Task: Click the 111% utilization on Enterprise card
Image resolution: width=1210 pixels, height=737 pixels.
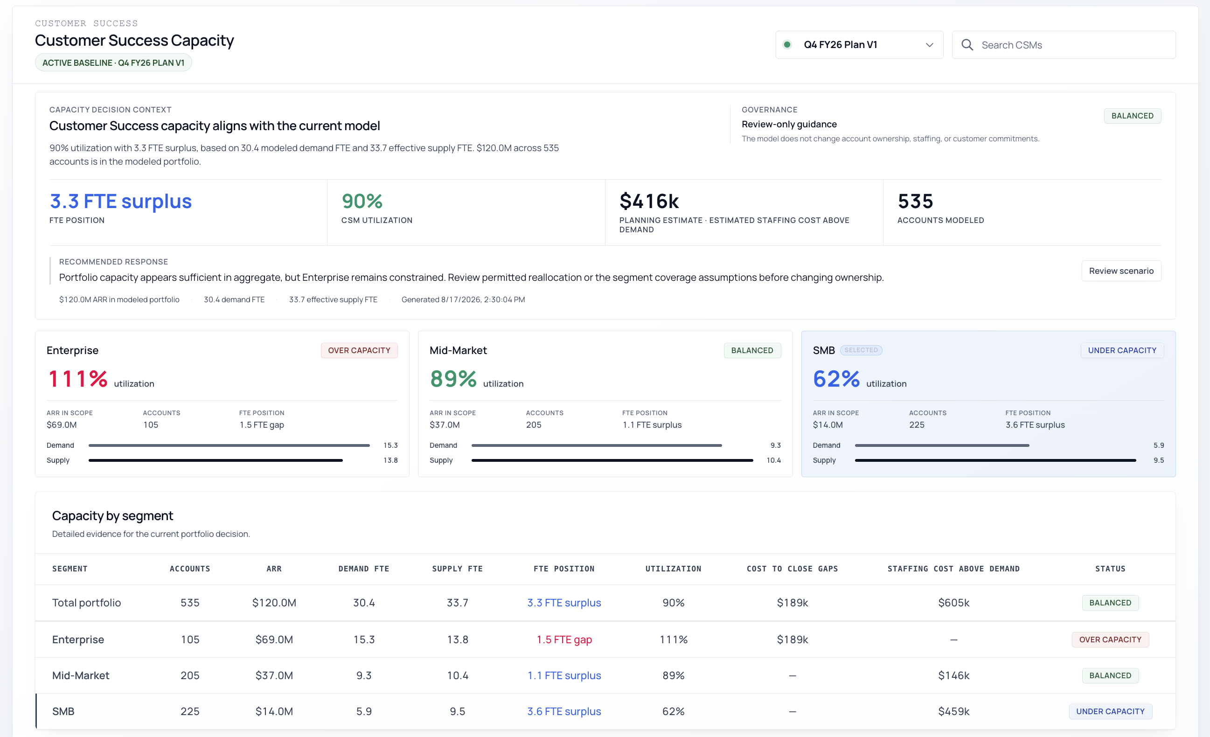Action: [78, 379]
